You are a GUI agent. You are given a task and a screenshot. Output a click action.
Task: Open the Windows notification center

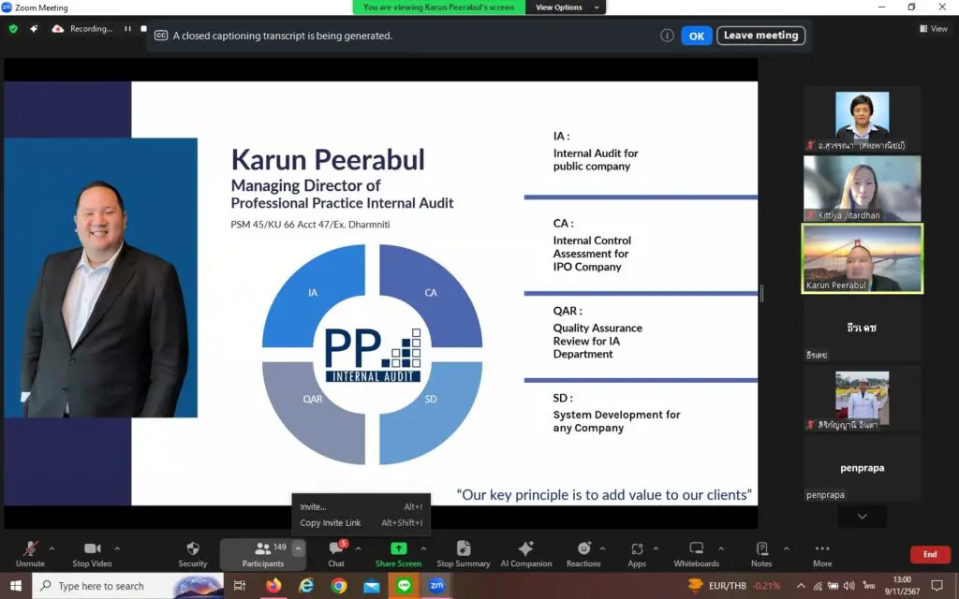[937, 586]
